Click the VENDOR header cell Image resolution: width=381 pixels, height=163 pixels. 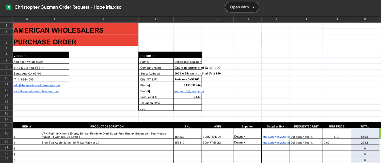coord(41,55)
